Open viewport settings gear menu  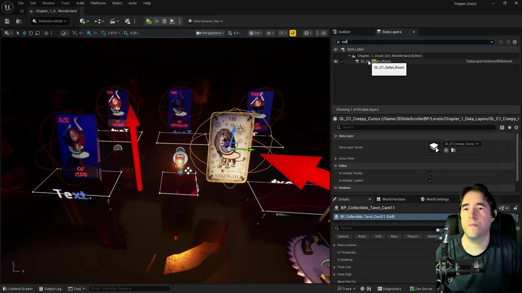[x=308, y=33]
